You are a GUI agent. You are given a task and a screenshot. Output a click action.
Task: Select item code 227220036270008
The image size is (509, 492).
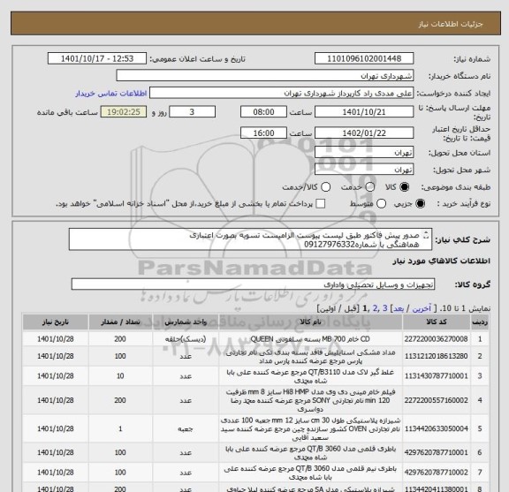[x=436, y=339]
